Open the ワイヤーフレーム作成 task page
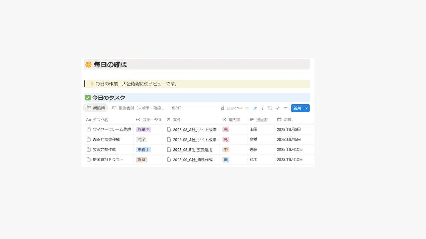 tap(112, 130)
